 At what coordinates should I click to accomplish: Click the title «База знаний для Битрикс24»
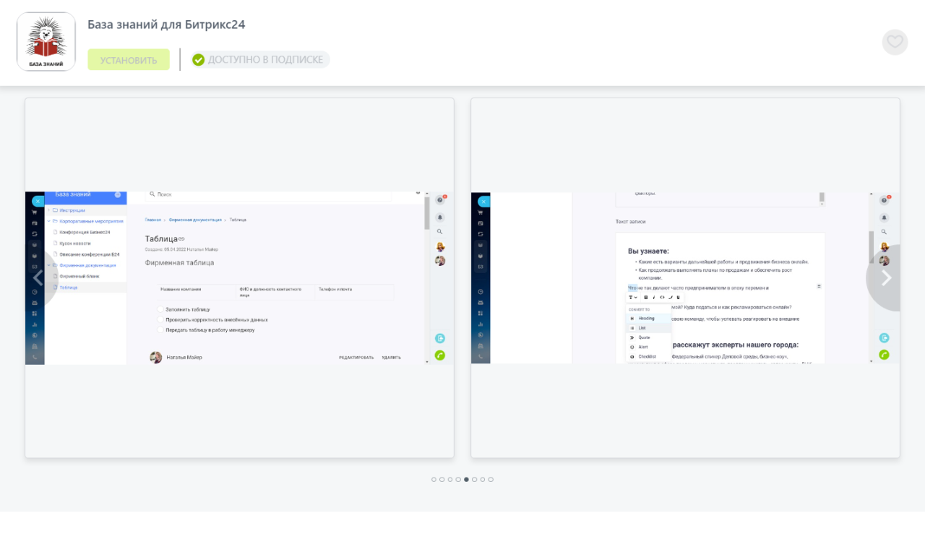[x=166, y=25]
